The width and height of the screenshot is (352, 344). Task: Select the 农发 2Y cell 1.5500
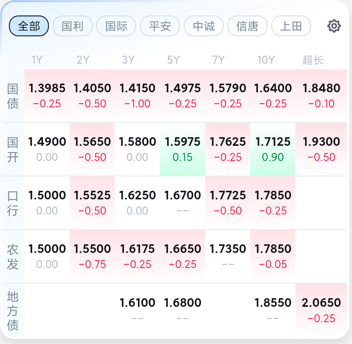coord(92,256)
